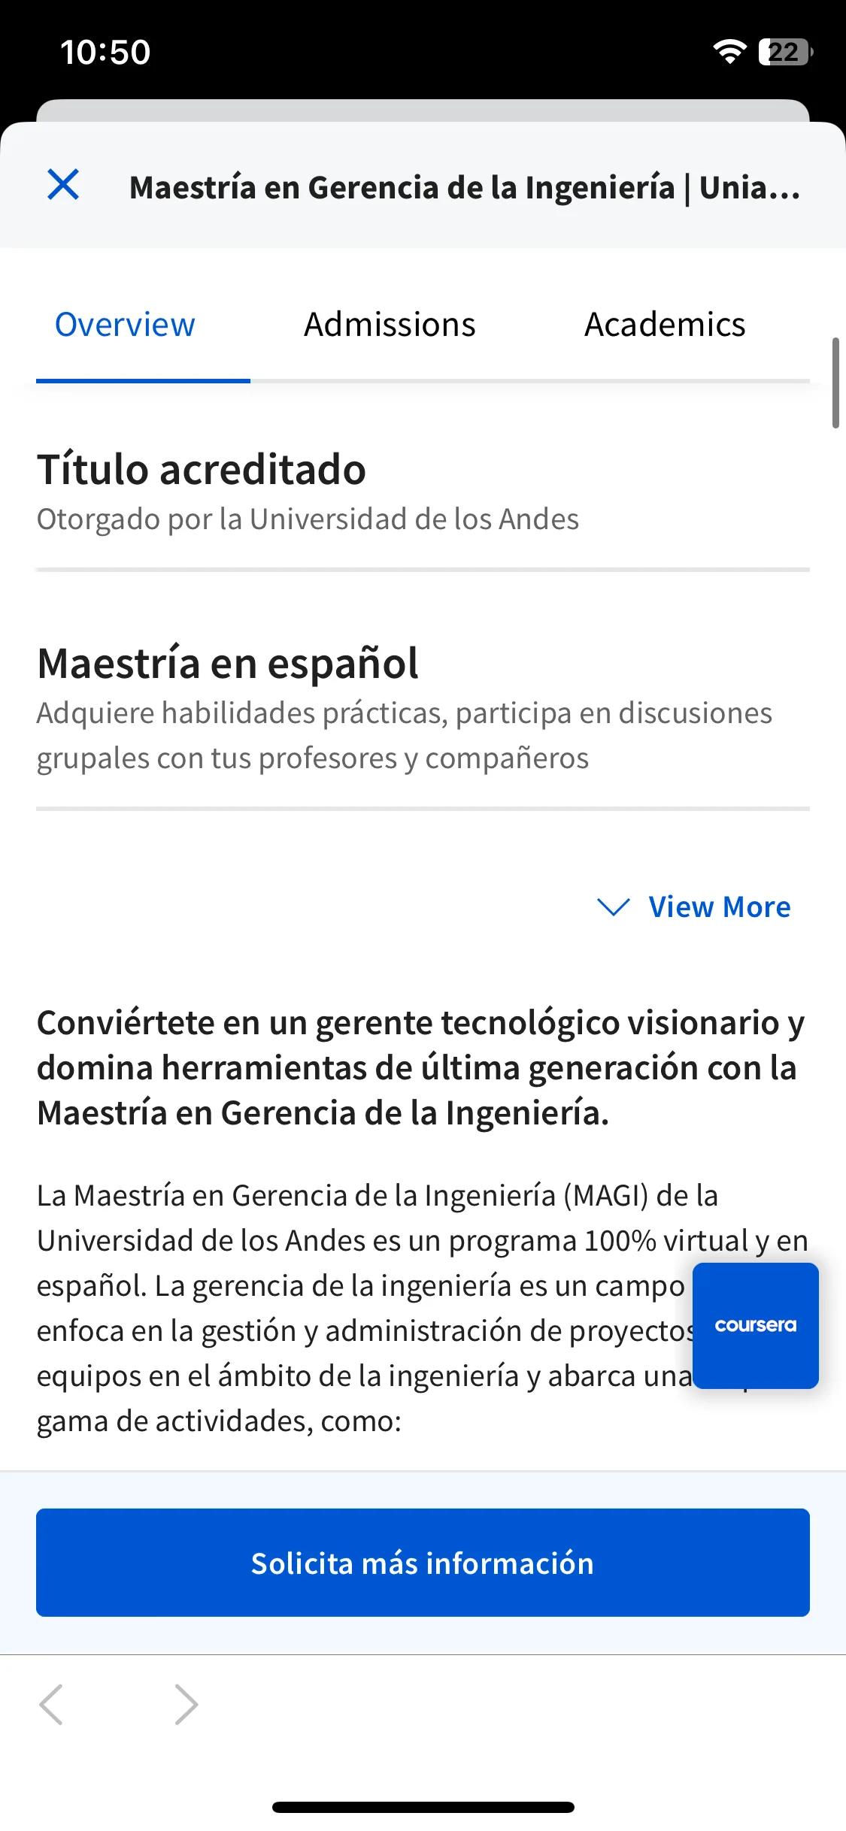Viewport: 846px width, 1831px height.
Task: Tap the page title Maestría en Gerencia
Action: (465, 187)
